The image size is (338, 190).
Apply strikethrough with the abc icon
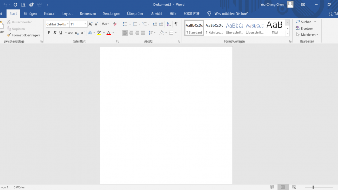coord(70,33)
